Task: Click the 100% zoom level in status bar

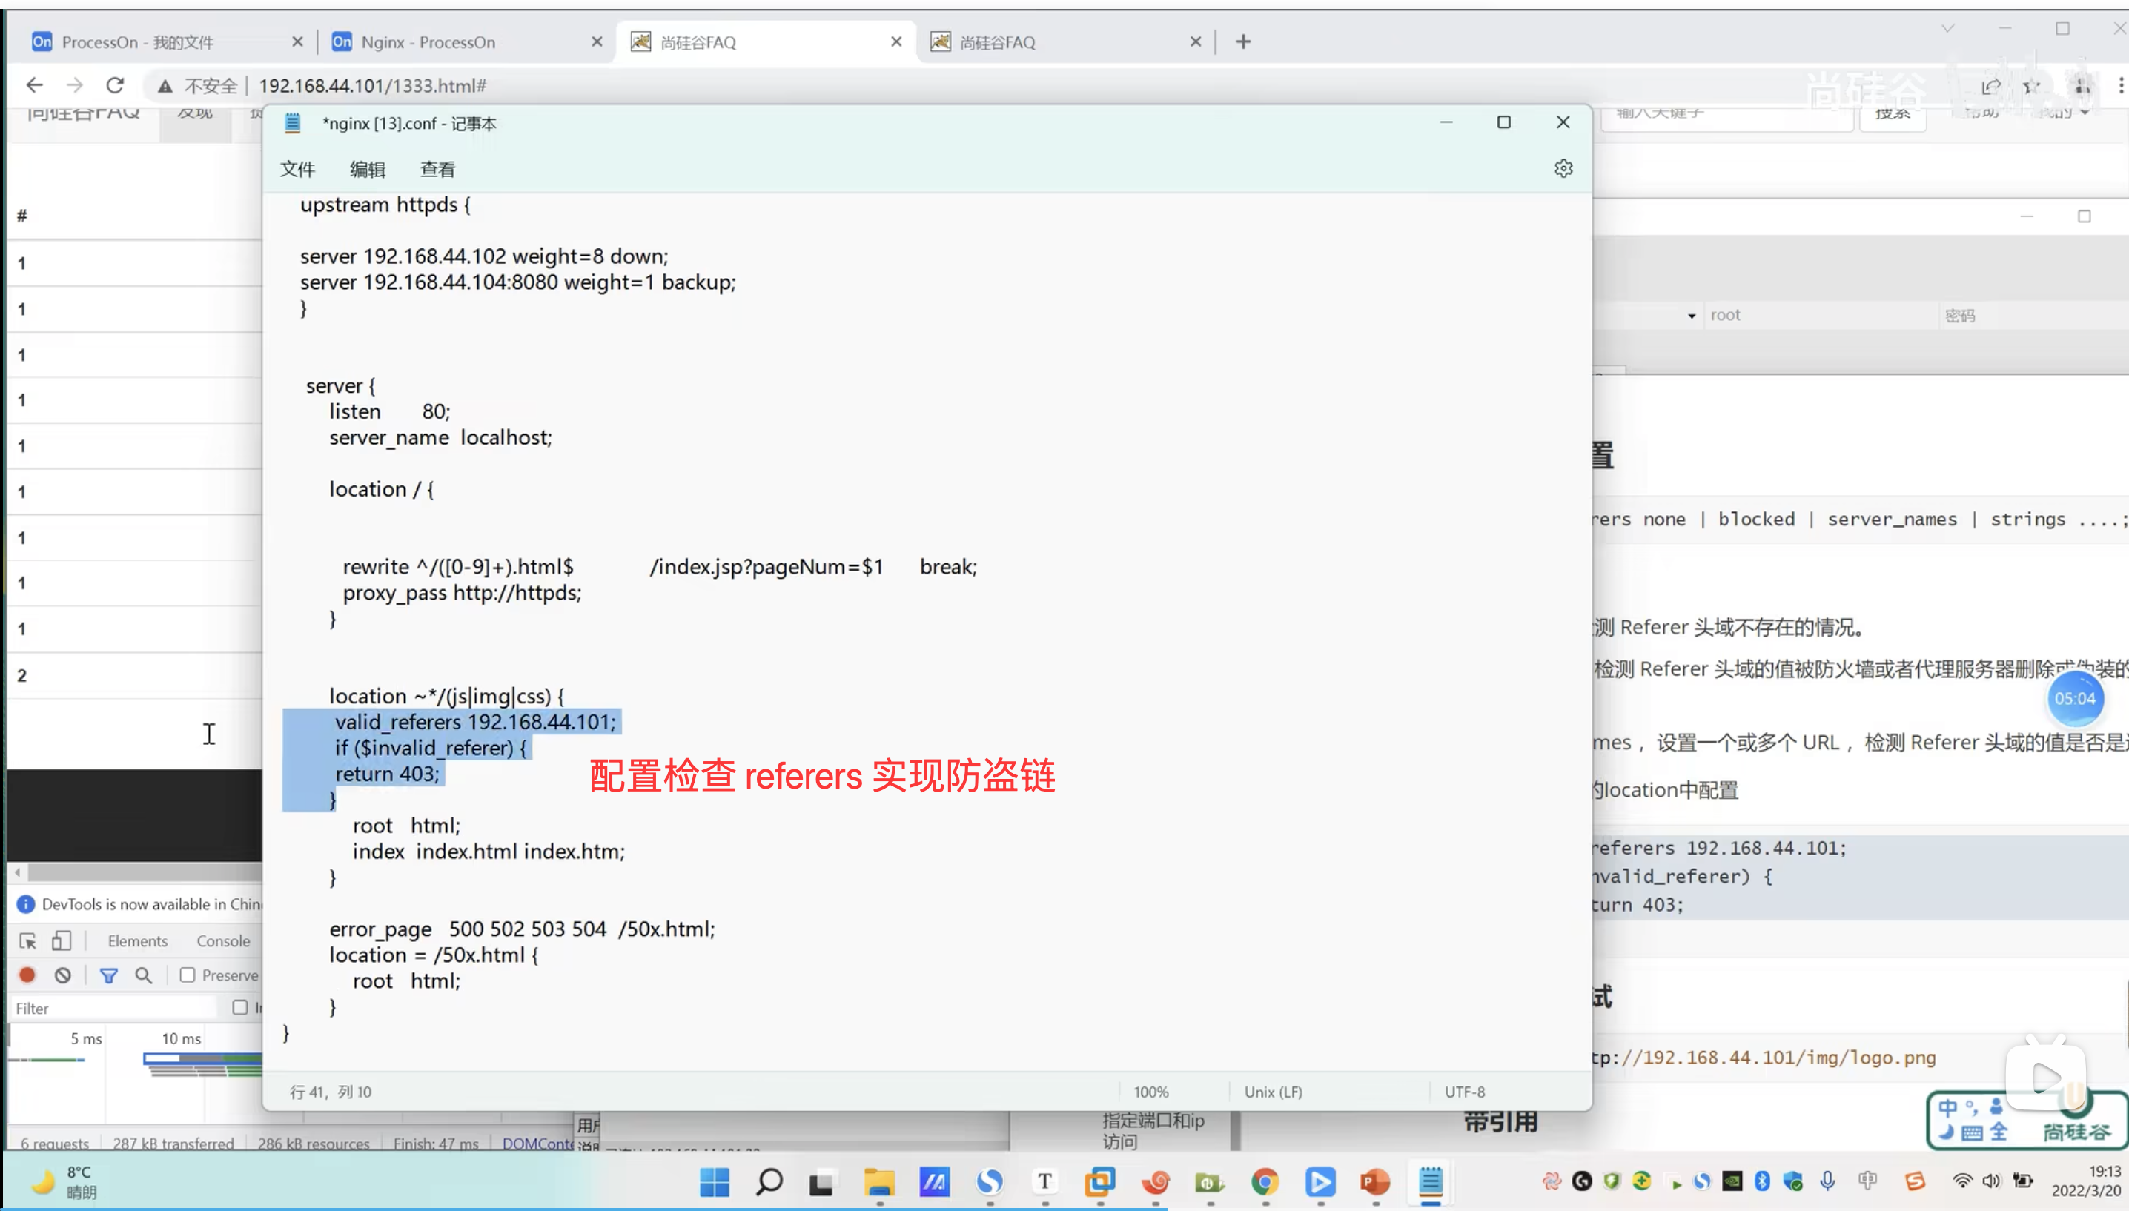Action: [x=1151, y=1091]
